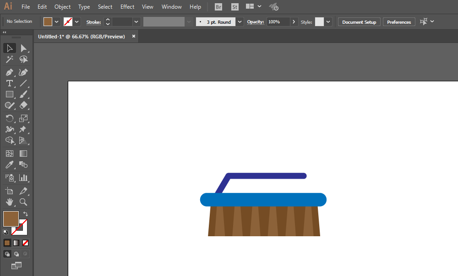
Task: Open the fill color dropdown arrow
Action: (57, 22)
